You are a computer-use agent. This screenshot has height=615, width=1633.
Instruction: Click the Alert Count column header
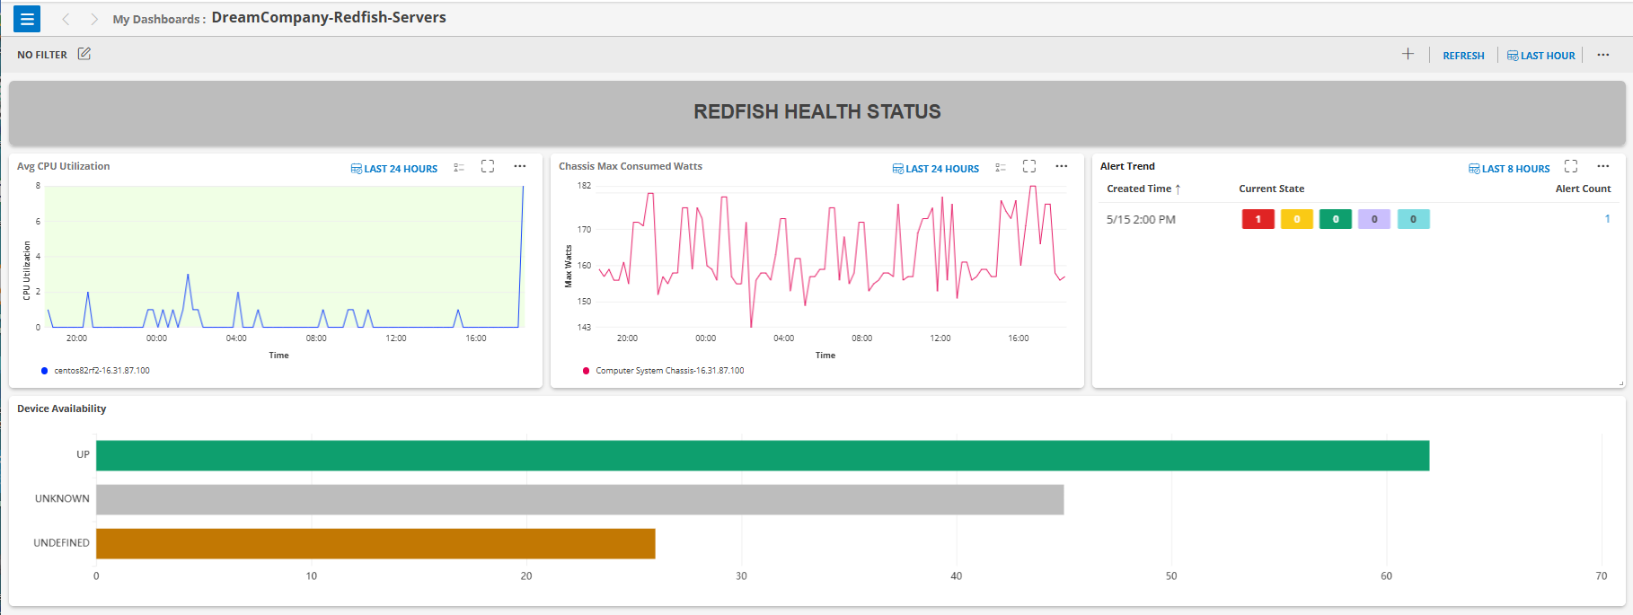point(1583,189)
